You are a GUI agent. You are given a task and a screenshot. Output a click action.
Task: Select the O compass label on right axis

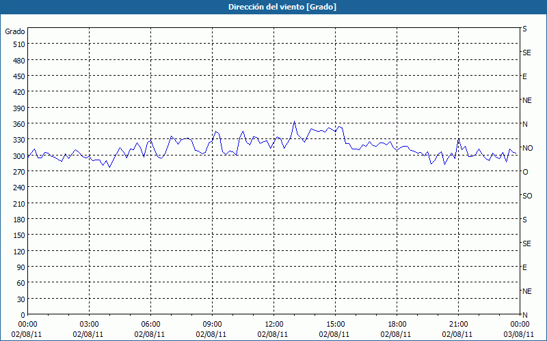(525, 173)
